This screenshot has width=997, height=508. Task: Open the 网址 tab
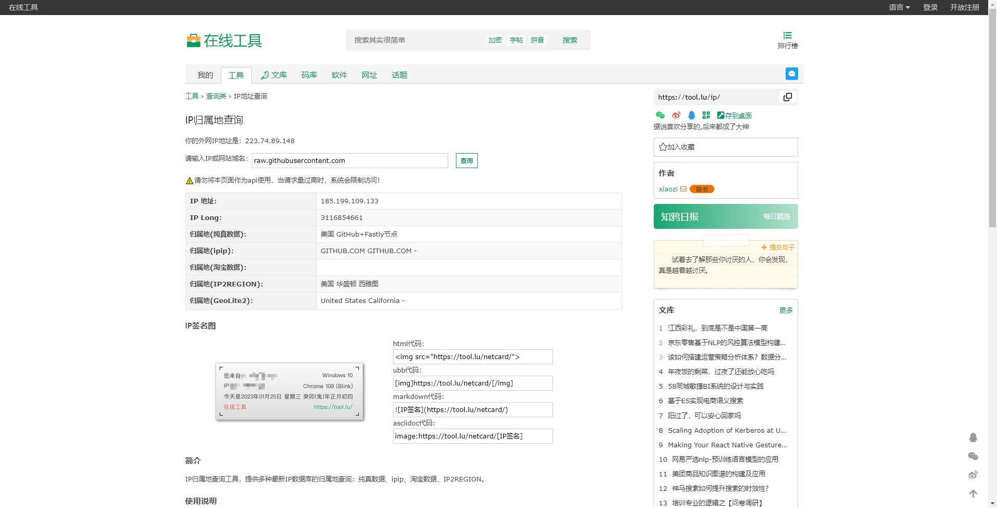click(x=369, y=75)
